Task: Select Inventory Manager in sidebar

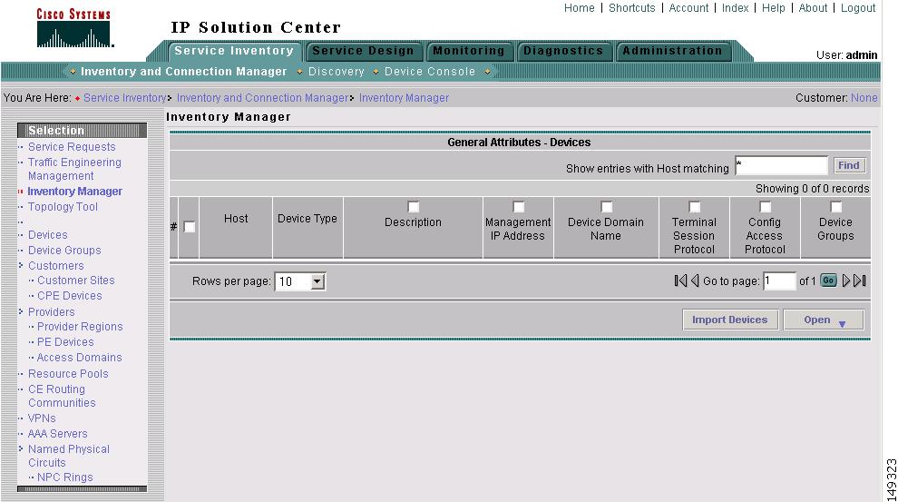Action: 75,192
